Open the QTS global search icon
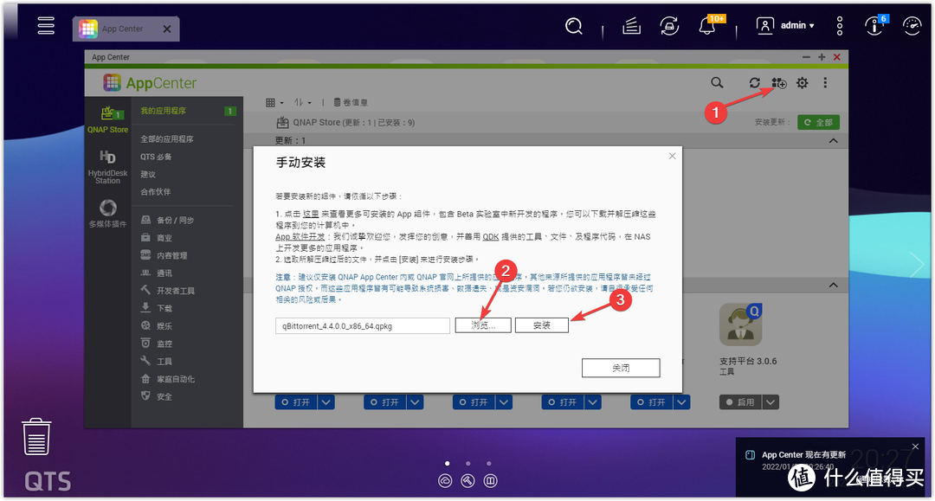The image size is (935, 501). (x=573, y=26)
